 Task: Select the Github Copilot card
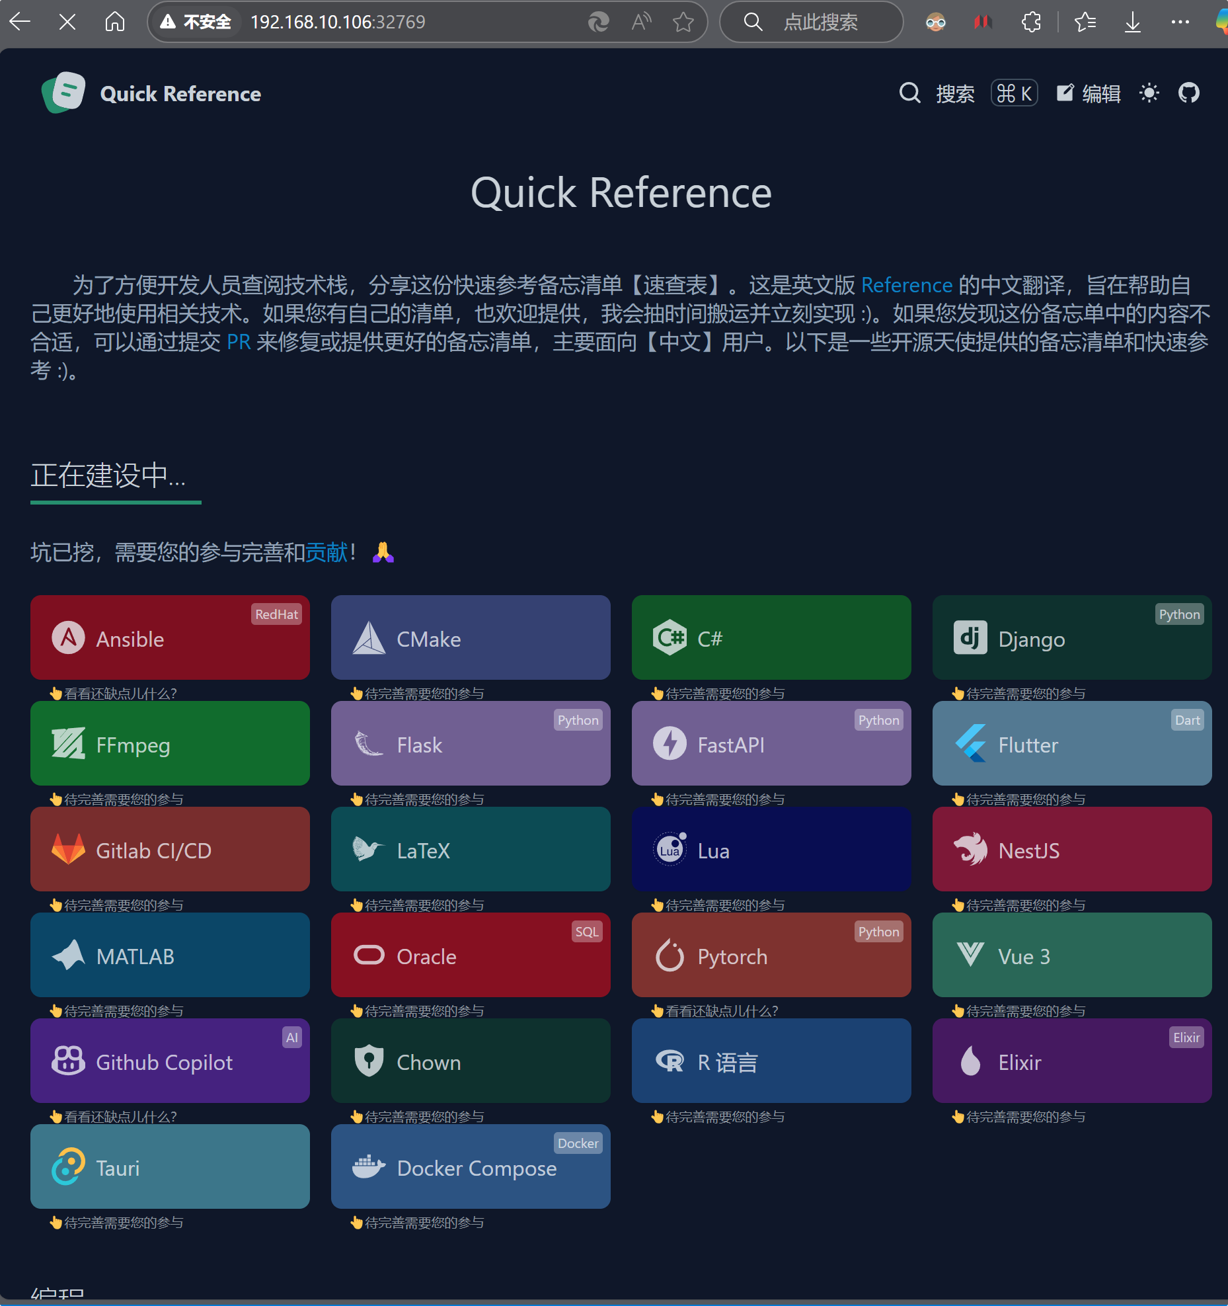point(170,1061)
